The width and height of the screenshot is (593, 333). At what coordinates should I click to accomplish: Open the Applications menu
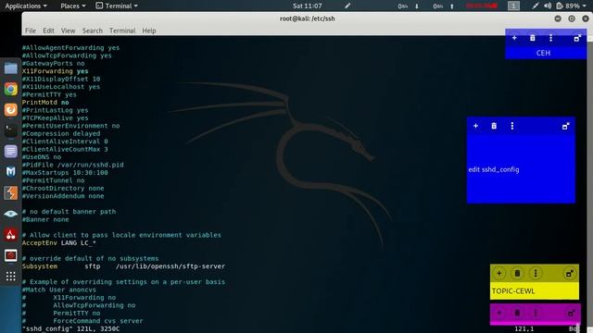(x=26, y=6)
